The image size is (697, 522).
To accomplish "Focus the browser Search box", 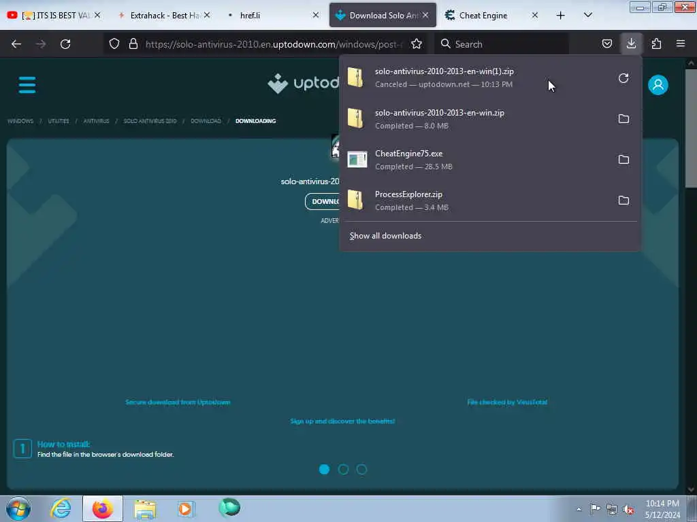I will [x=502, y=44].
